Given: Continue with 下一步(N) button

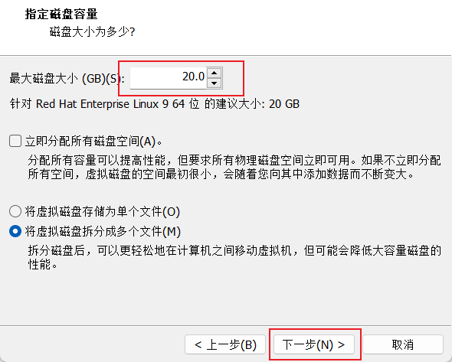Looking at the screenshot, I should (314, 344).
